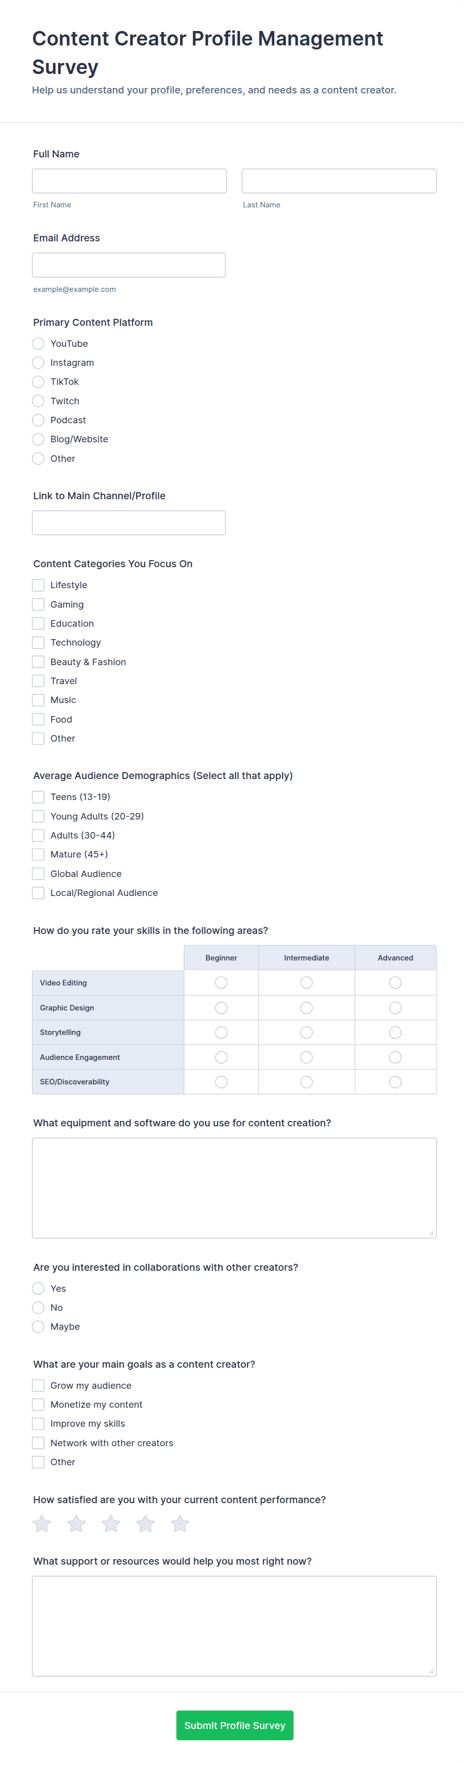Select the third star rating

click(111, 1524)
